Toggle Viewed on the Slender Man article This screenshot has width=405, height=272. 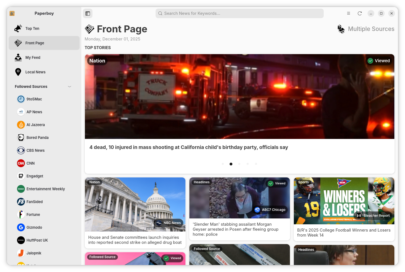tap(277, 183)
